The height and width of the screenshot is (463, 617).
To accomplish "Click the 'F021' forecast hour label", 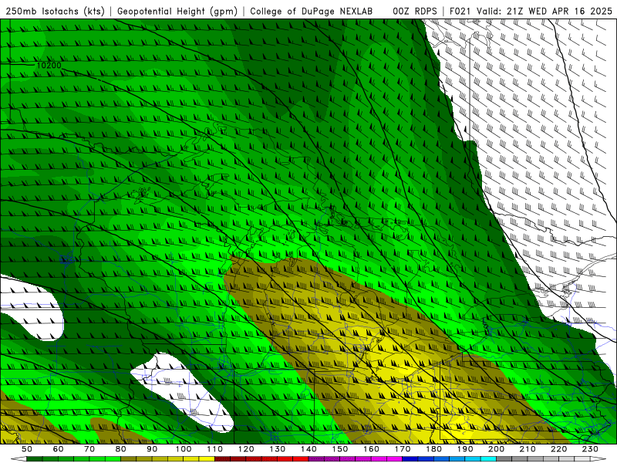I will 460,12.
